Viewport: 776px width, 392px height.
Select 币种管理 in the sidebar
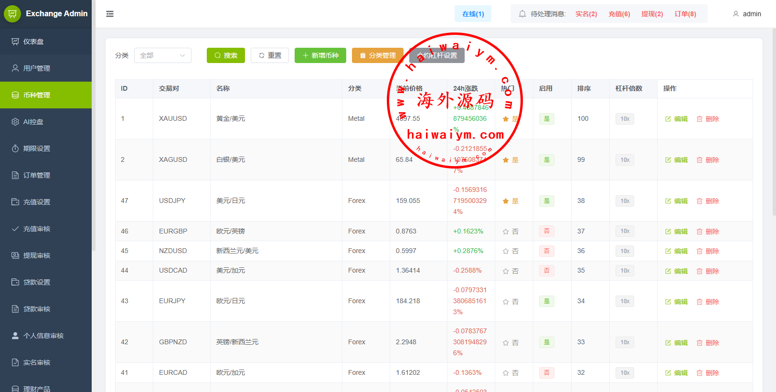pos(46,95)
